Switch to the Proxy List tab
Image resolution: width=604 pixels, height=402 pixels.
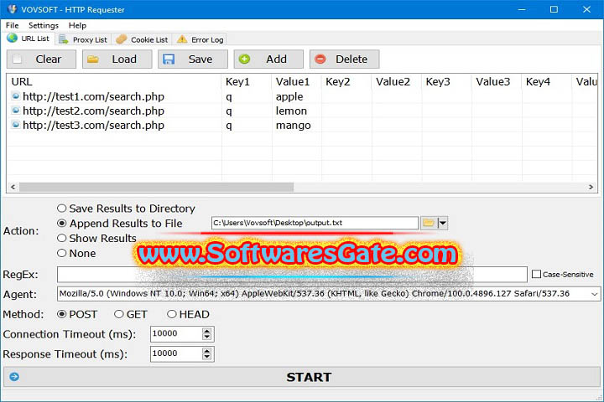pos(84,39)
